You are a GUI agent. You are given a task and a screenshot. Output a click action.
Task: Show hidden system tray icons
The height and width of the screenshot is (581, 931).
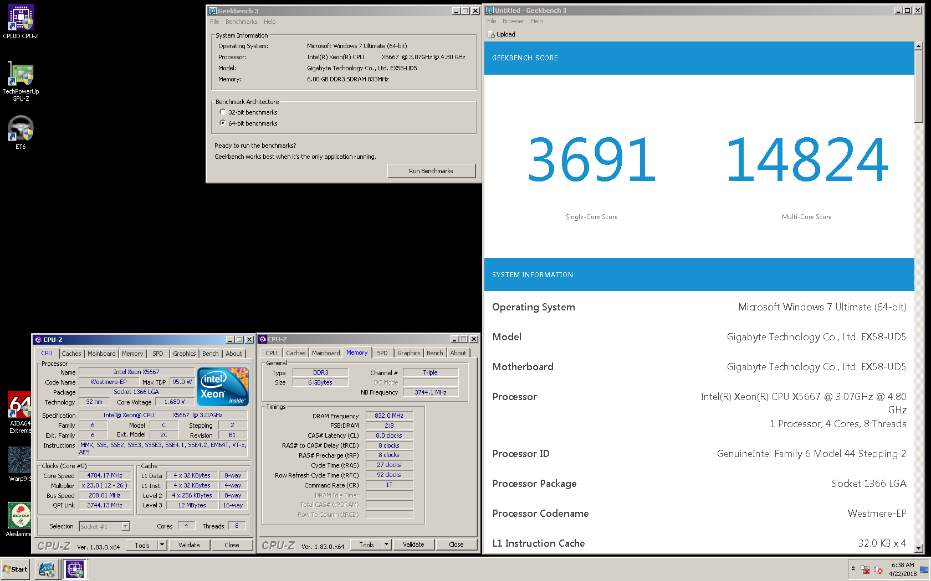(x=853, y=569)
